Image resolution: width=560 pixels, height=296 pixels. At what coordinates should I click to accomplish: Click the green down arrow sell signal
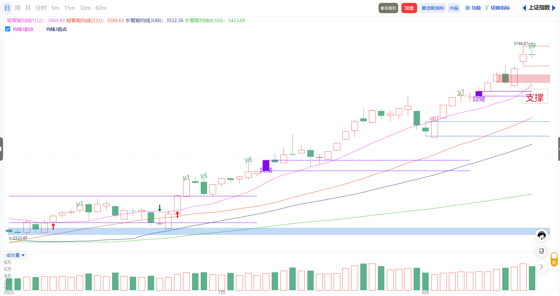160,208
